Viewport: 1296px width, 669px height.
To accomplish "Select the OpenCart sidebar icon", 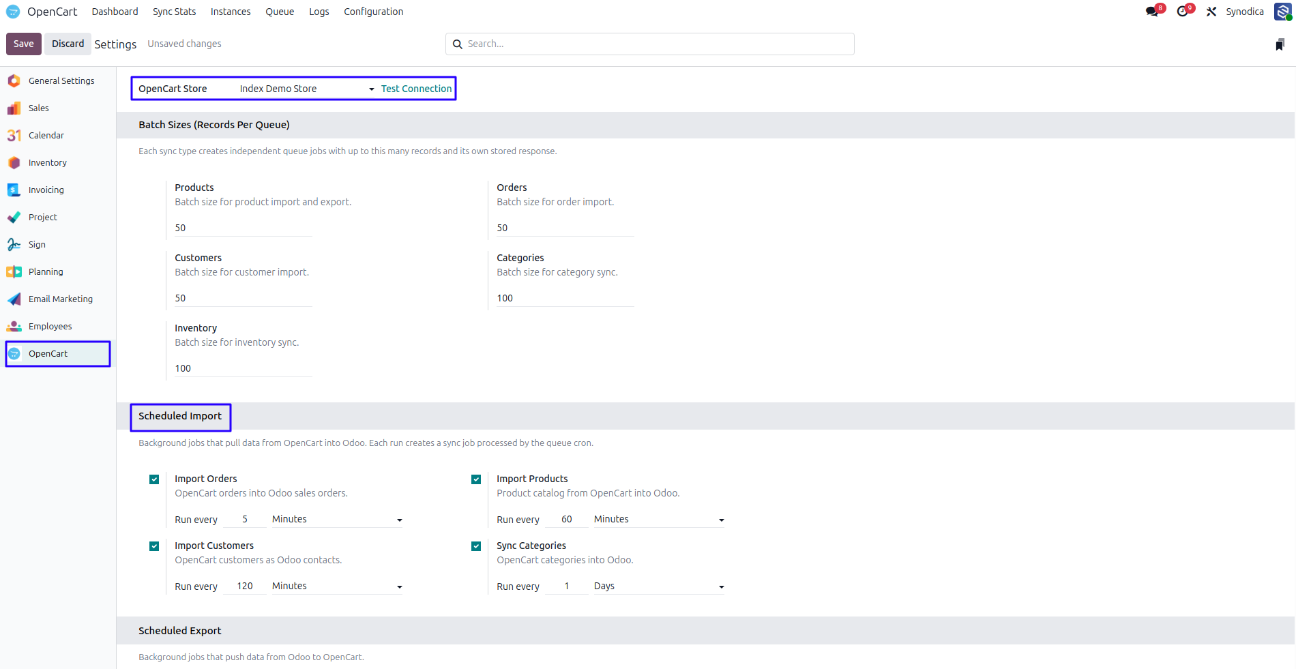I will (14, 353).
